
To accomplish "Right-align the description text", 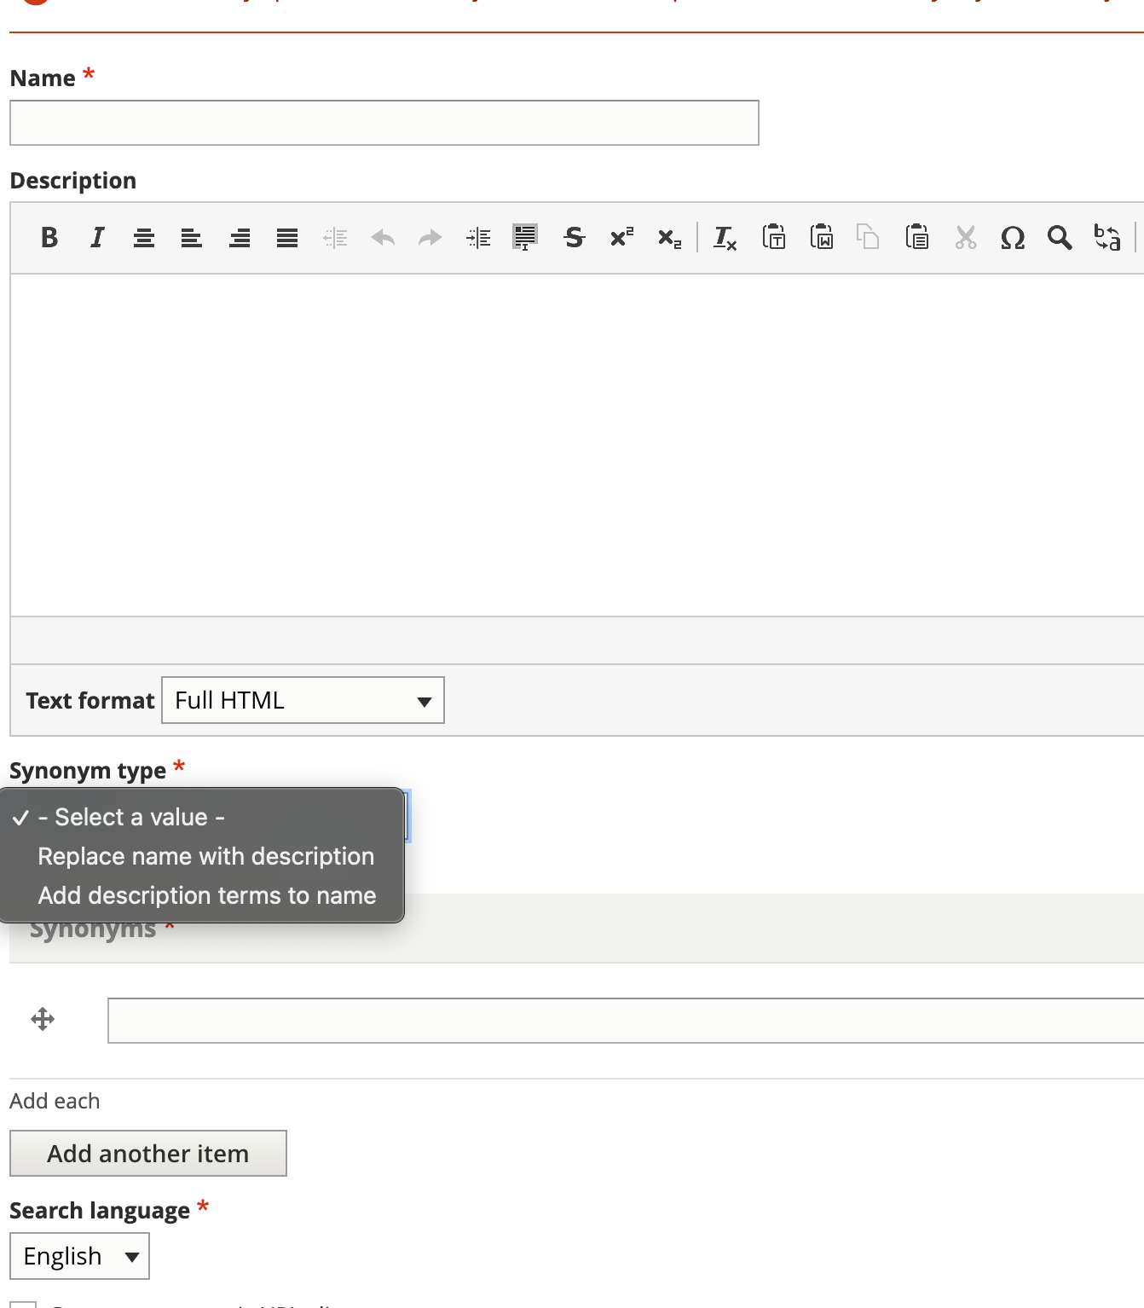I will click(240, 237).
